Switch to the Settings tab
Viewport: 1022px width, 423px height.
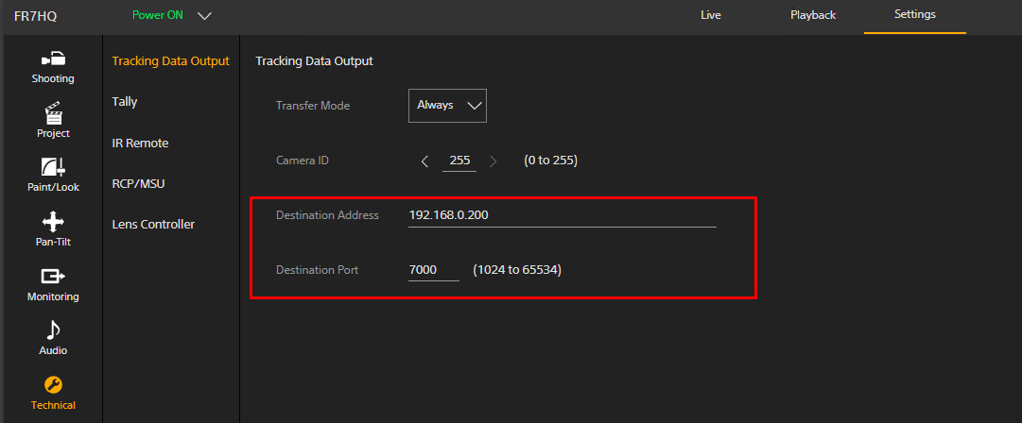[x=914, y=15]
